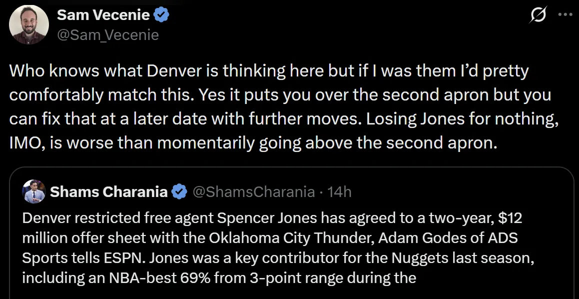Image resolution: width=579 pixels, height=299 pixels.
Task: Click the Sam Vecenie display name
Action: pos(103,15)
